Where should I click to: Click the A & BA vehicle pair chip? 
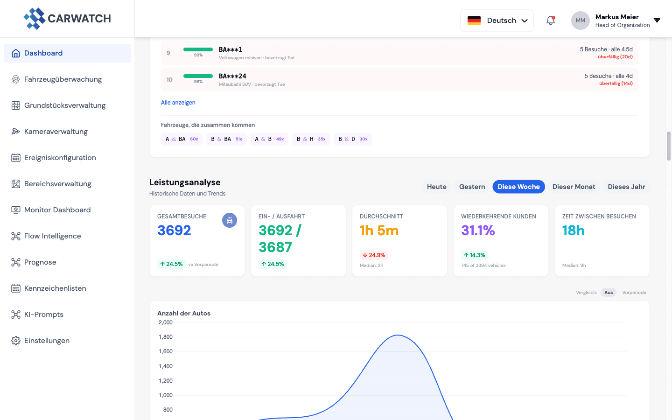(182, 139)
